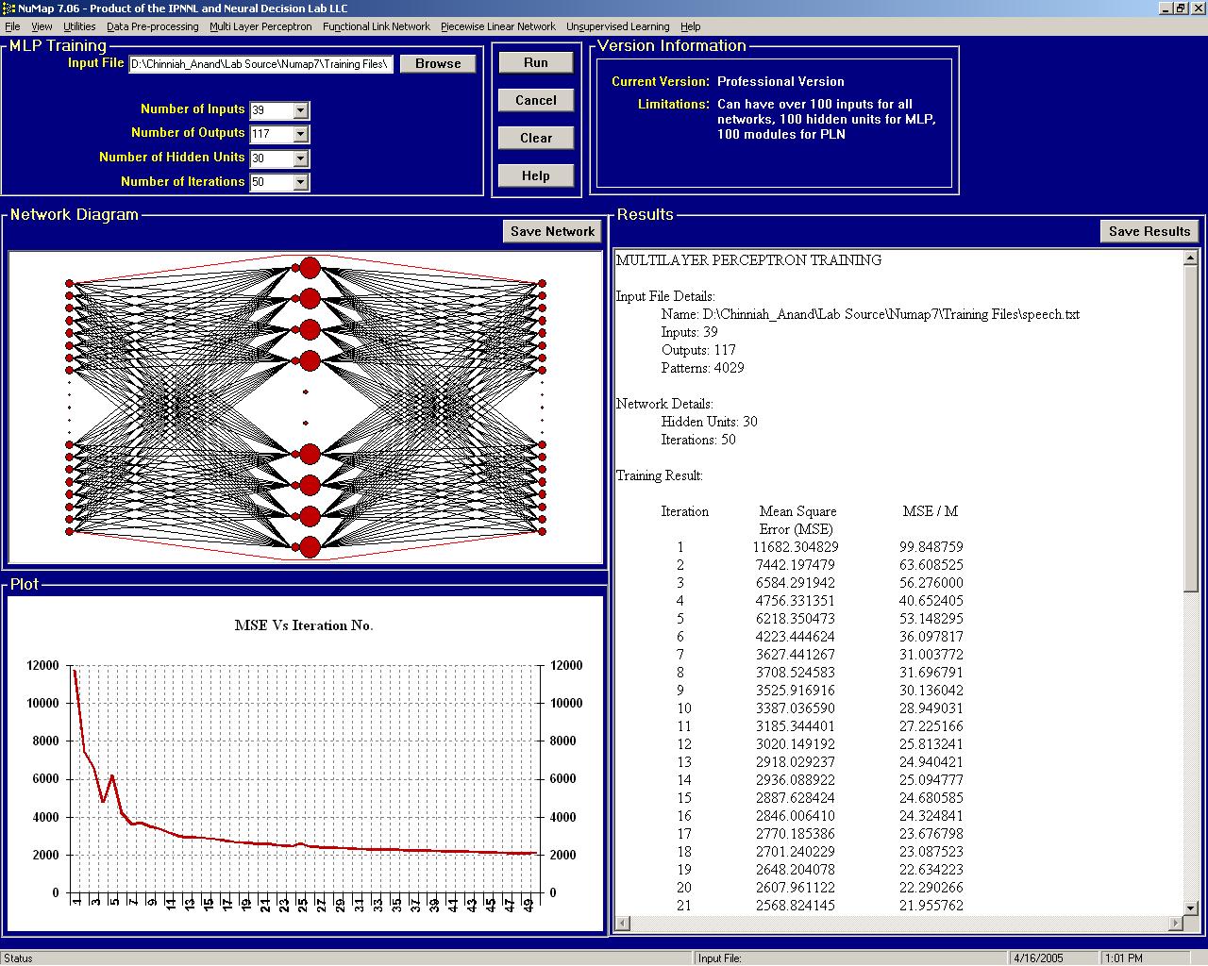Cancel the current training run
The width and height of the screenshot is (1208, 966).
[x=536, y=100]
